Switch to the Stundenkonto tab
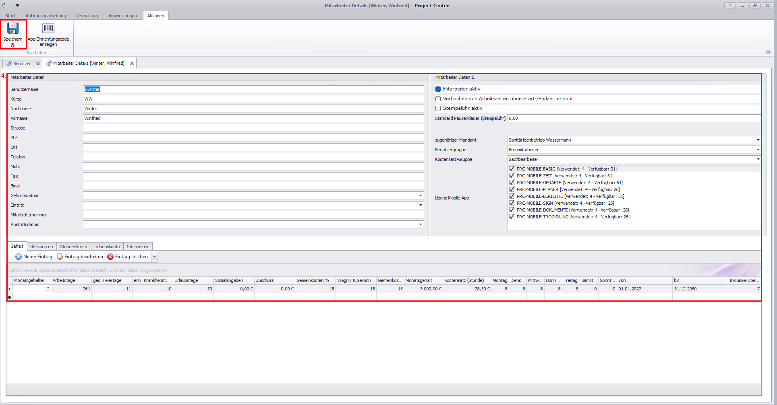The width and height of the screenshot is (777, 405). (73, 247)
